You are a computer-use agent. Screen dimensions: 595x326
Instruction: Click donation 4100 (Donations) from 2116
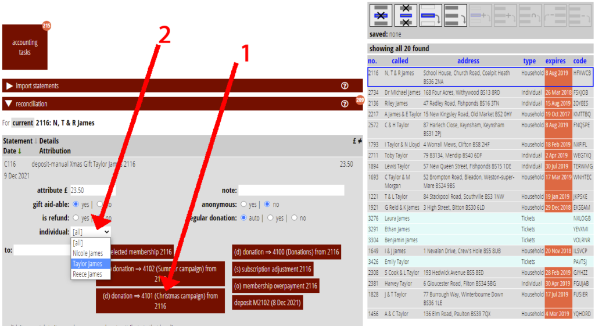(286, 252)
